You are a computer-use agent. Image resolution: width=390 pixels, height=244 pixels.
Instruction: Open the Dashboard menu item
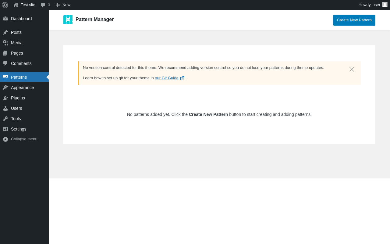click(x=21, y=19)
